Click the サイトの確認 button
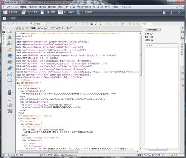The image size is (186, 158). click(66, 12)
